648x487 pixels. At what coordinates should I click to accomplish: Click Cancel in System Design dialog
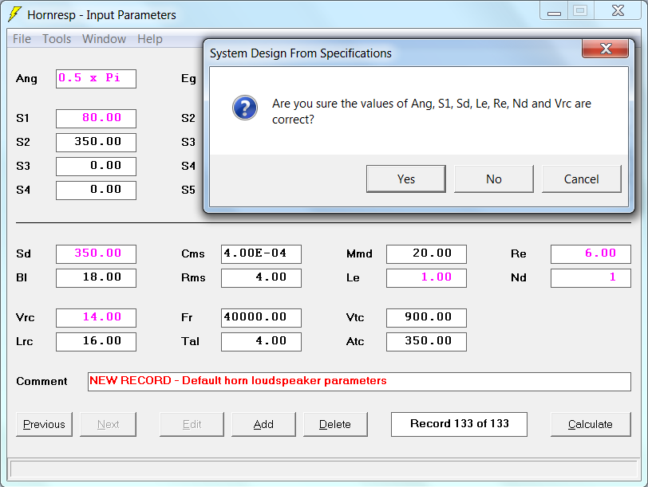click(582, 179)
